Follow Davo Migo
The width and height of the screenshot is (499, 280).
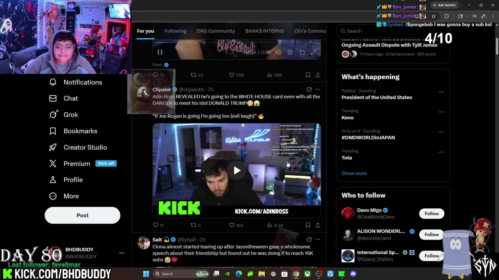432,213
